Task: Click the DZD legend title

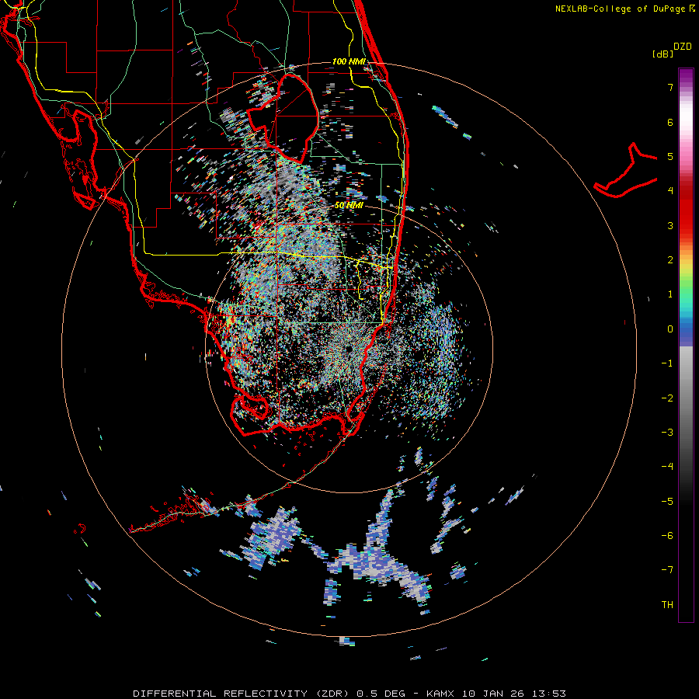Action: [x=683, y=47]
